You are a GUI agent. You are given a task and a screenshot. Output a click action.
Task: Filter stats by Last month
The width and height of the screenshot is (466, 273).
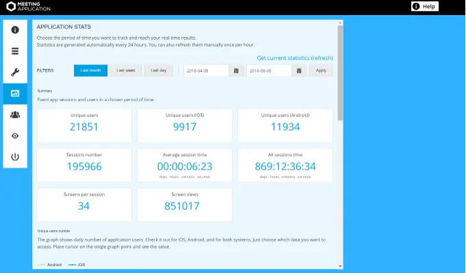(x=90, y=70)
